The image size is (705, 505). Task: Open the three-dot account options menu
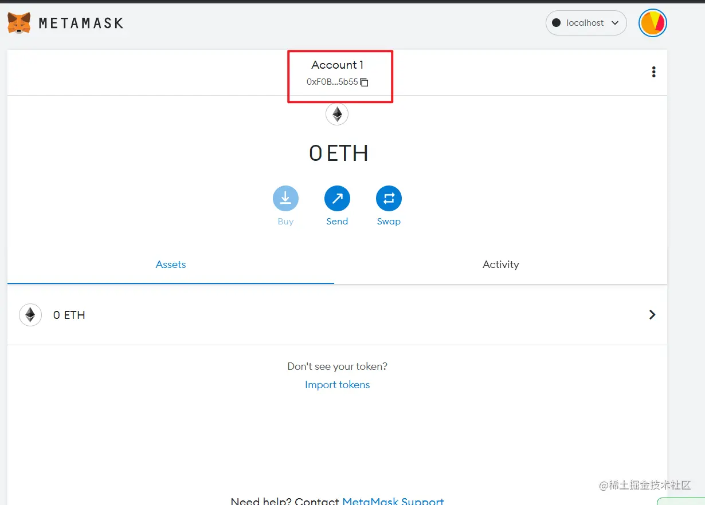click(x=653, y=72)
